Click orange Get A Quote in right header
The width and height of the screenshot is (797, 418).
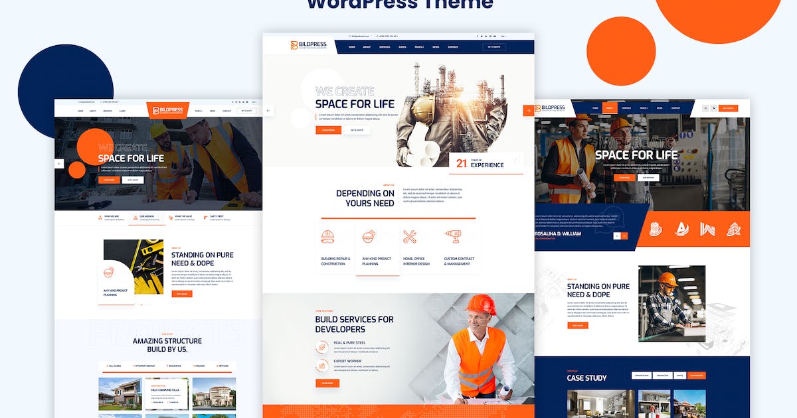(x=729, y=107)
